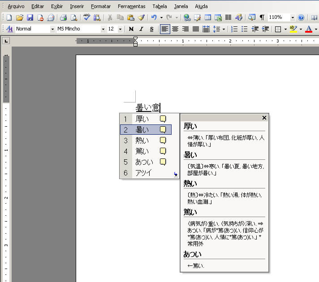This screenshot has width=319, height=282.
Task: Toggle right text alignment
Action: coord(185,29)
